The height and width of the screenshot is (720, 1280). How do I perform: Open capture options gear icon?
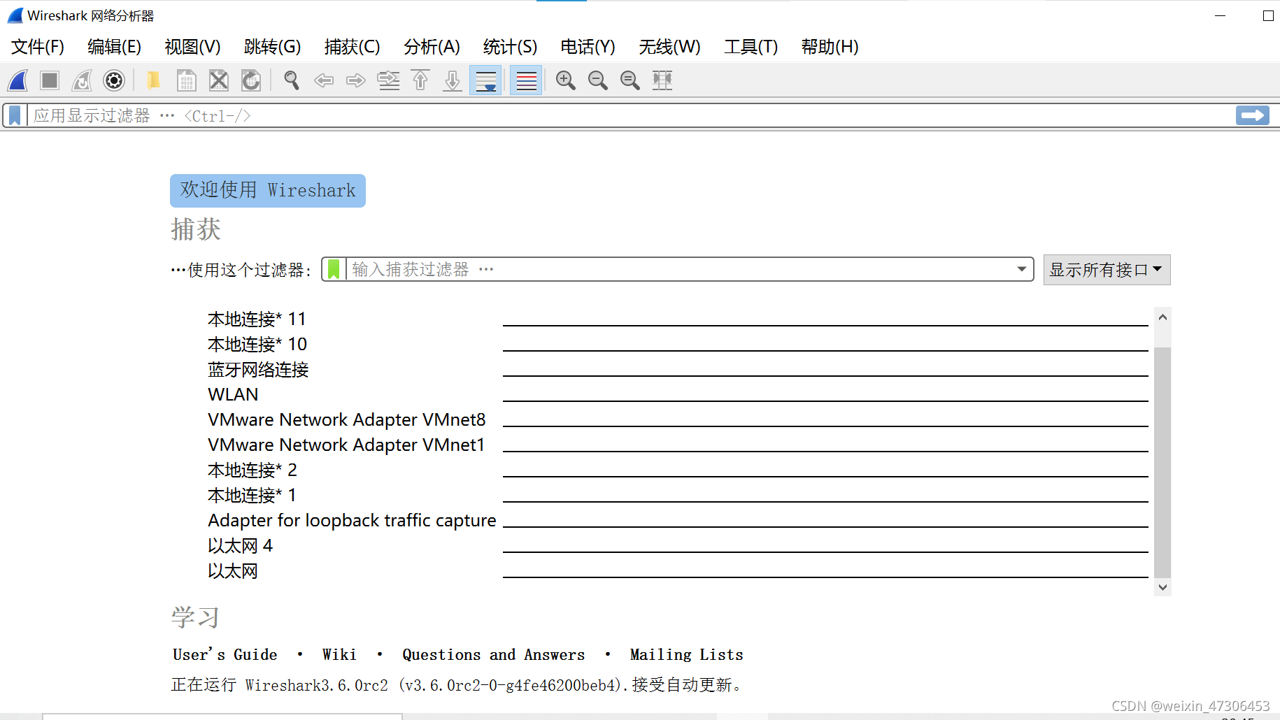(114, 80)
